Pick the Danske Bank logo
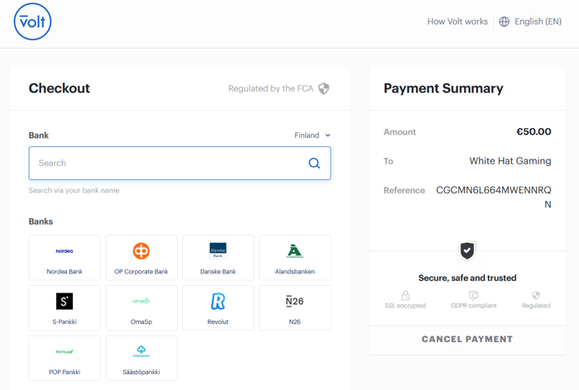The width and height of the screenshot is (579, 390). [x=218, y=251]
